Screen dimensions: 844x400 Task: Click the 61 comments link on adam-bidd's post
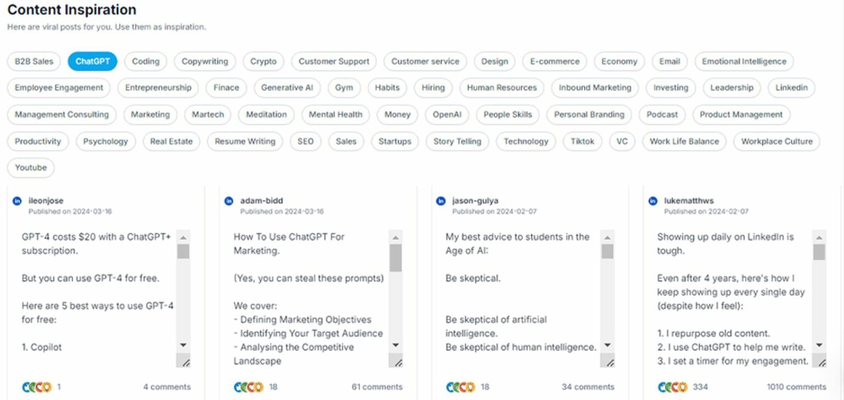377,387
